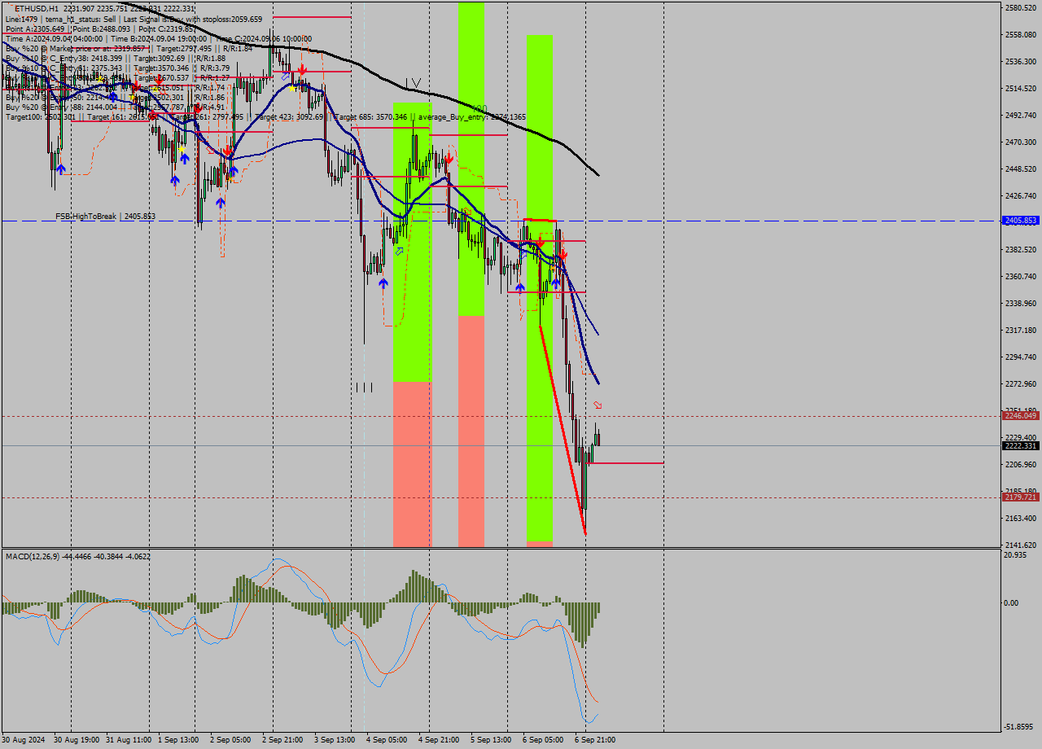Click the 6 Sep 05:00 green zone

click(x=540, y=288)
